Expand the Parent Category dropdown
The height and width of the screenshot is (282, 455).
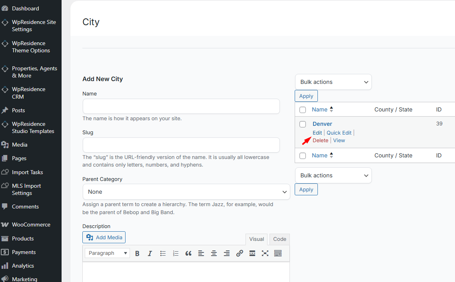(x=186, y=192)
